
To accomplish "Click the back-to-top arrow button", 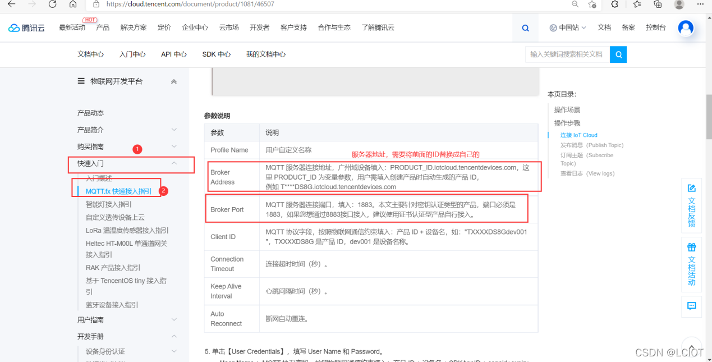I will (x=691, y=346).
